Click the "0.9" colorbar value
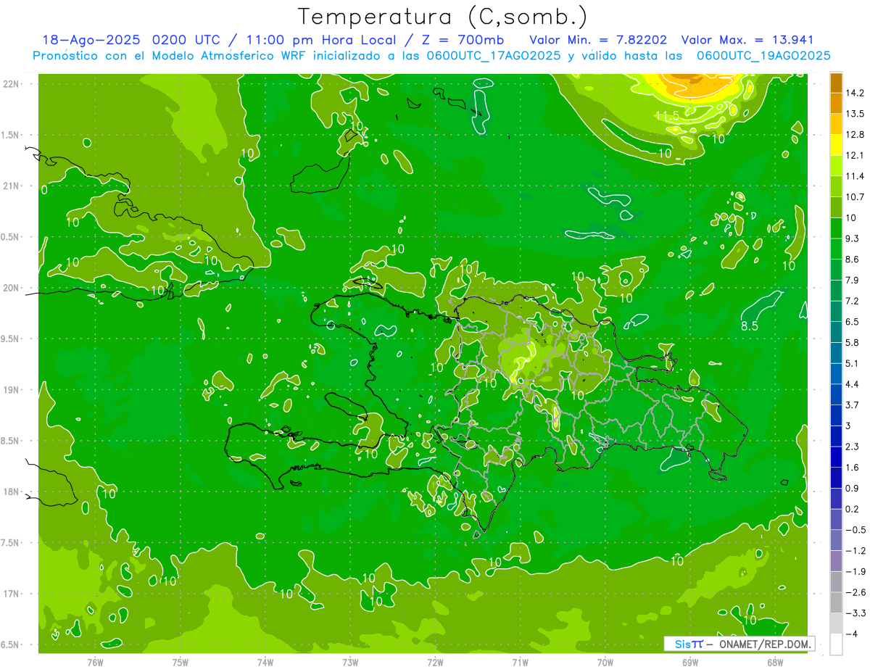 pos(854,488)
